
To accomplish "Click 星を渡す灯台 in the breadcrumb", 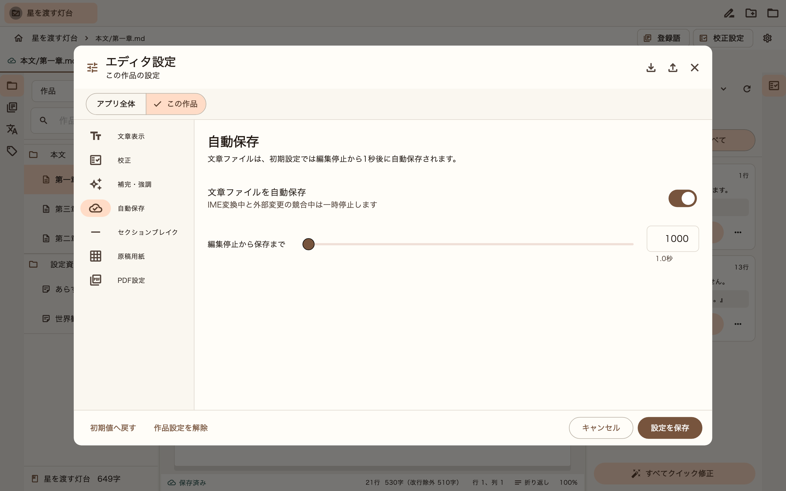I will click(55, 38).
